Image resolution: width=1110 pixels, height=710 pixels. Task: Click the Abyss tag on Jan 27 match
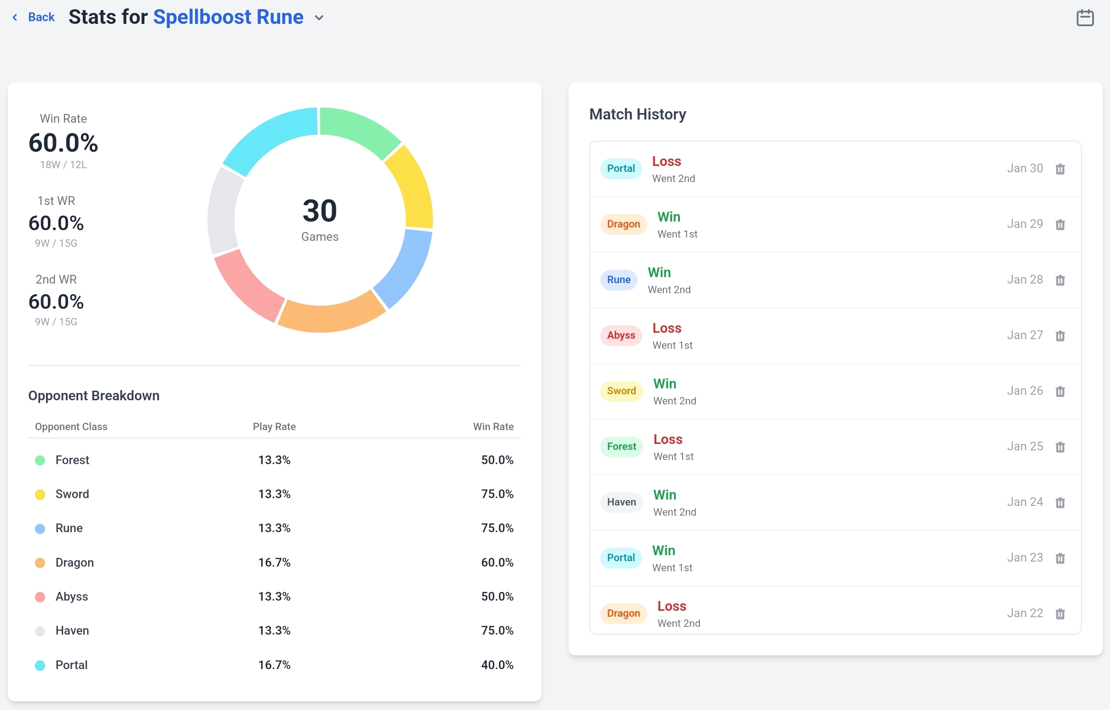(x=621, y=335)
